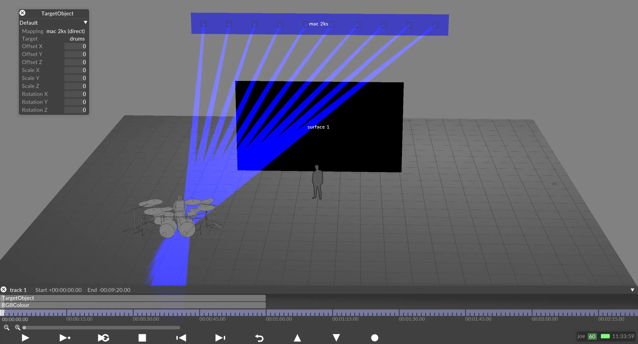Select the play-from-marker transport icon
Viewport: 638px width, 344px height.
[65, 338]
